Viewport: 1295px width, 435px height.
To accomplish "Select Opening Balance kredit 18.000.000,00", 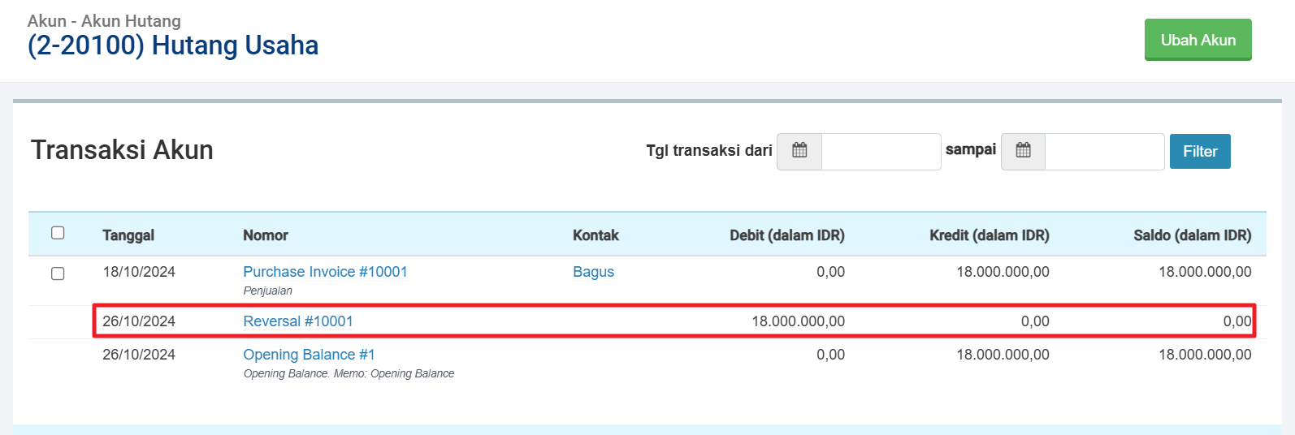I will coord(1003,355).
